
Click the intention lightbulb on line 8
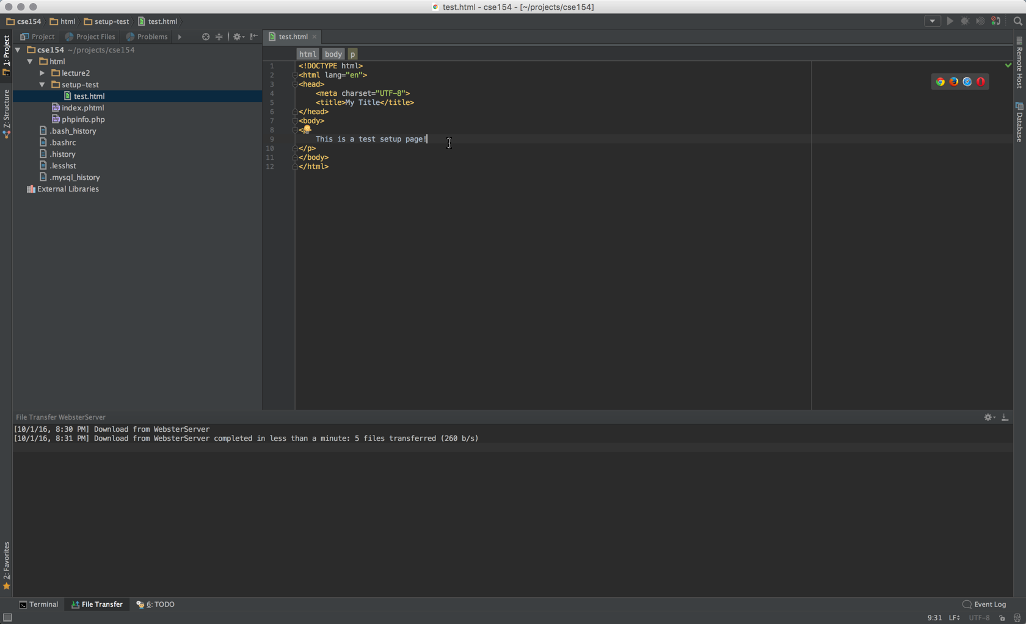click(x=307, y=129)
